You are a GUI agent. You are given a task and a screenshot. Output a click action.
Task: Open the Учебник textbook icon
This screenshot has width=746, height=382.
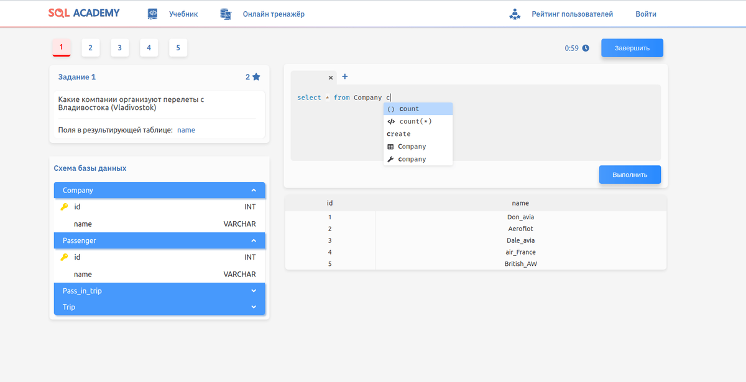(x=152, y=14)
